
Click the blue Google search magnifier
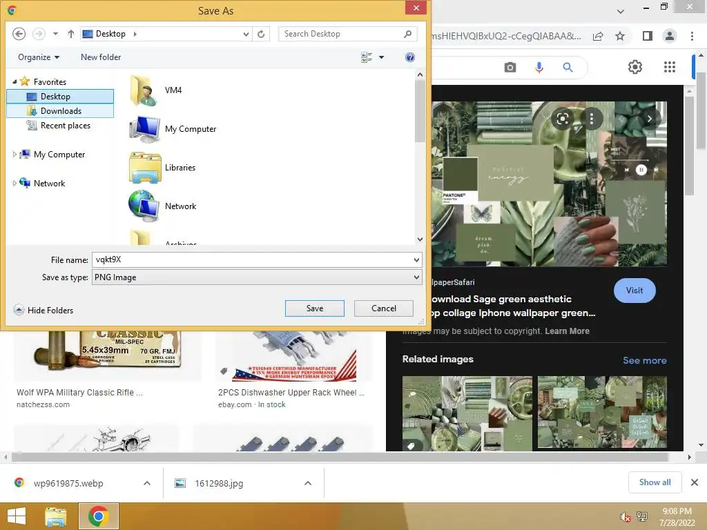pos(568,68)
